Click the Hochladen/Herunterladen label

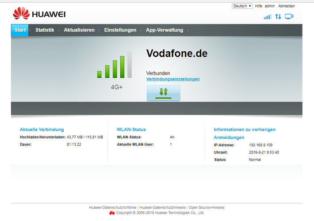[x=43, y=137]
